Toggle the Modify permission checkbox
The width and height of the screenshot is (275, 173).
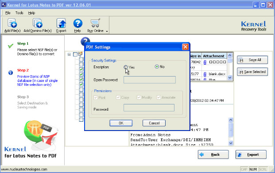point(139,97)
